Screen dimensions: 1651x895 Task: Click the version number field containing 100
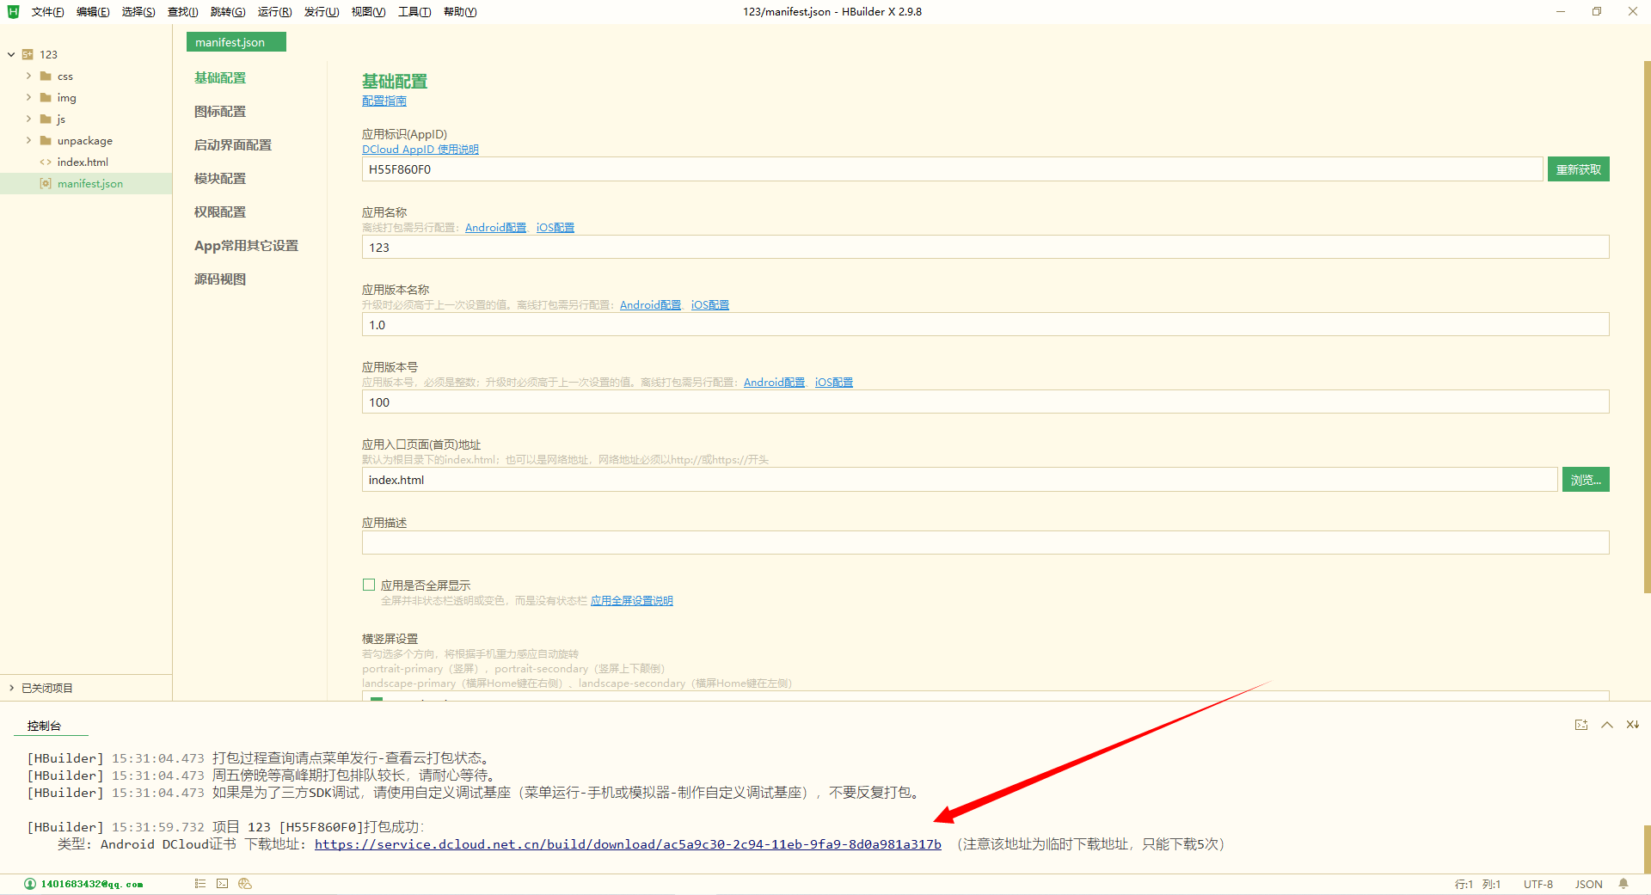pyautogui.click(x=985, y=402)
